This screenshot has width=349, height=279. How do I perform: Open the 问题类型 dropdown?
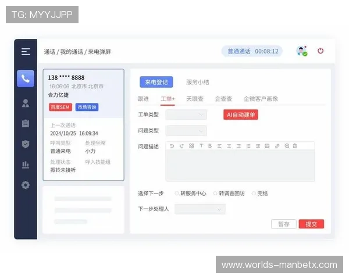(x=186, y=131)
